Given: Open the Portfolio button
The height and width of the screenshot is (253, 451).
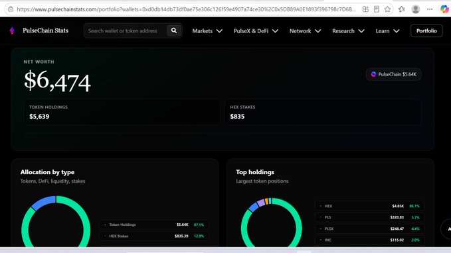Looking at the screenshot, I should point(426,30).
